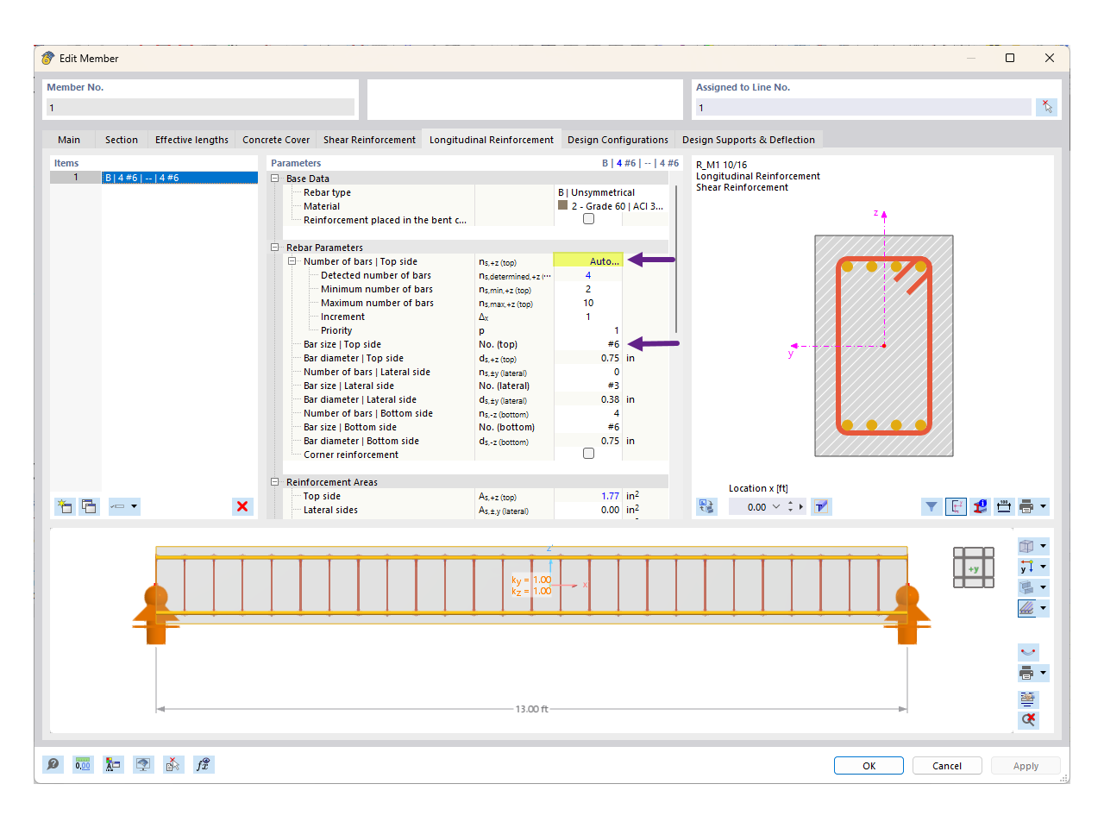
Task: Open the Design Configurations tab
Action: [x=618, y=139]
